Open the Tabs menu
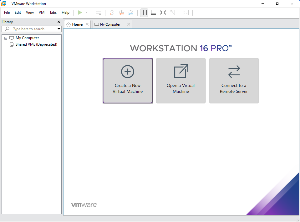Viewport: 300px width, 222px height. point(53,13)
